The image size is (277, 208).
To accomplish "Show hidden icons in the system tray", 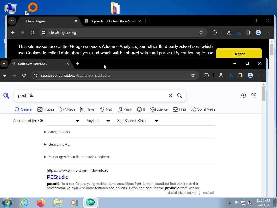I will (230, 203).
